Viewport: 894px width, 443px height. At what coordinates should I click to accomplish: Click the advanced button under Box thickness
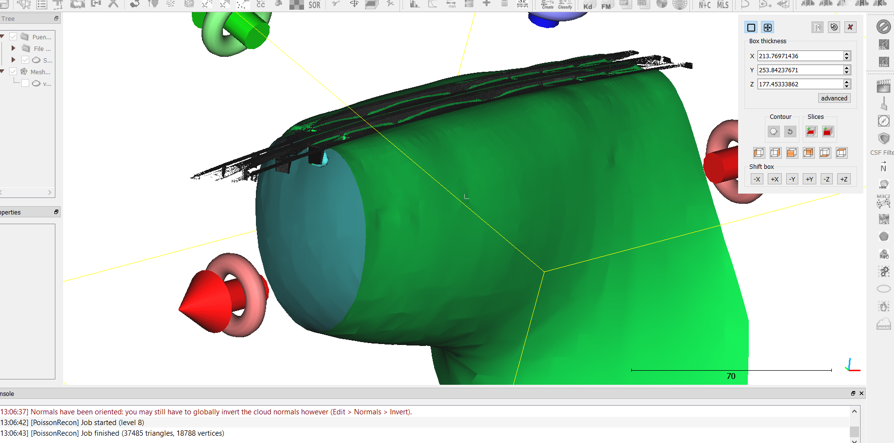point(834,98)
